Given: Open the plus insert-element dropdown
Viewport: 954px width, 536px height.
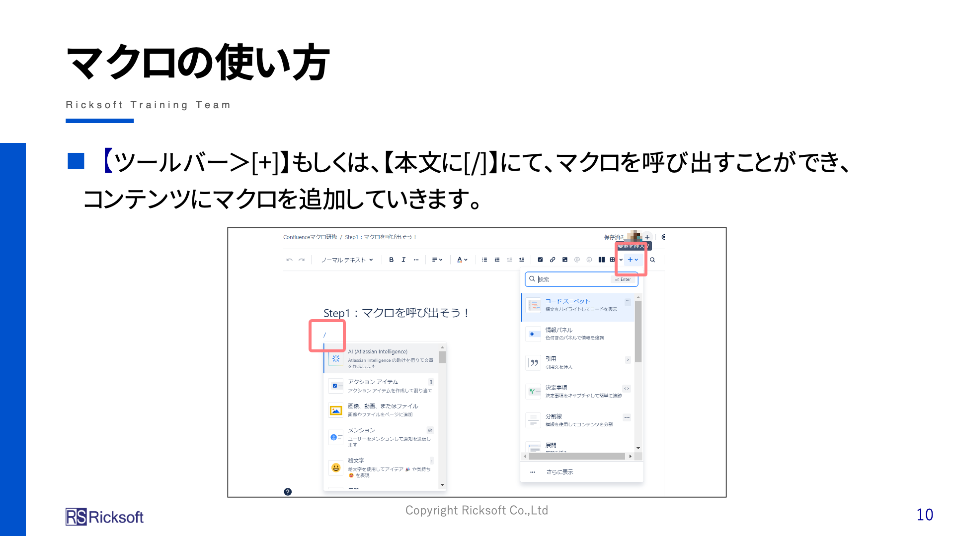Looking at the screenshot, I should pos(633,260).
